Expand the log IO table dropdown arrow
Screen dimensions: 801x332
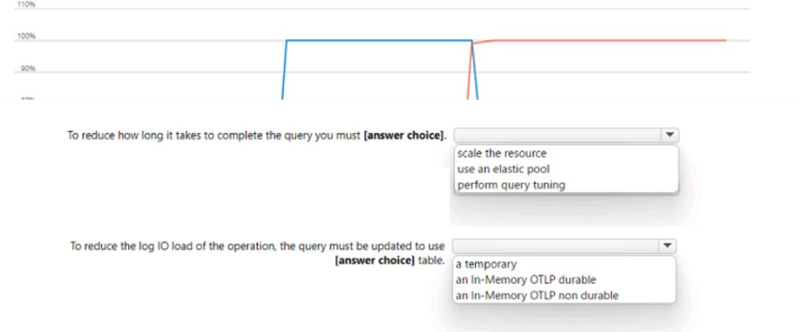(667, 246)
